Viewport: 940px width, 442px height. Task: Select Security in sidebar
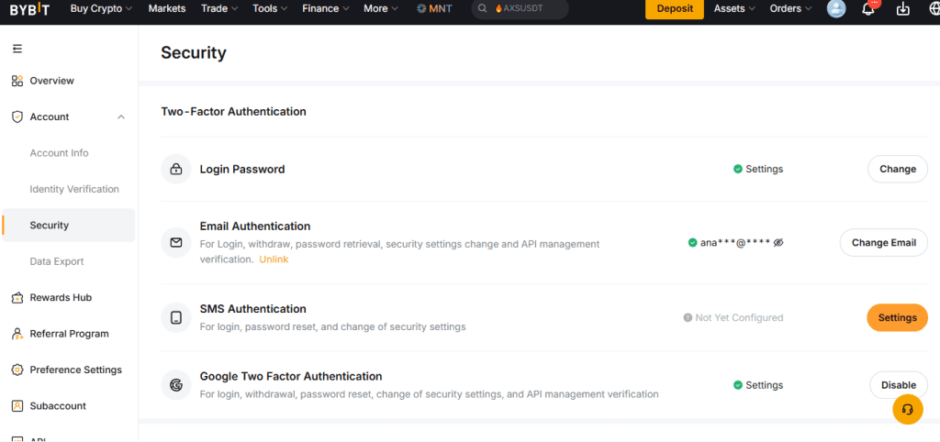pyautogui.click(x=68, y=226)
